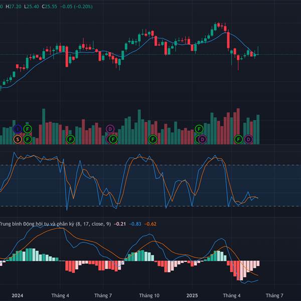301x301 pixels.
Task: Click the L25.40 low value
Action: [x=32, y=7]
